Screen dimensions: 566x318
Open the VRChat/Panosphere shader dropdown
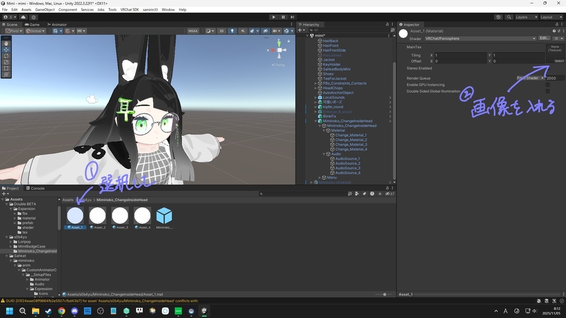pyautogui.click(x=480, y=39)
